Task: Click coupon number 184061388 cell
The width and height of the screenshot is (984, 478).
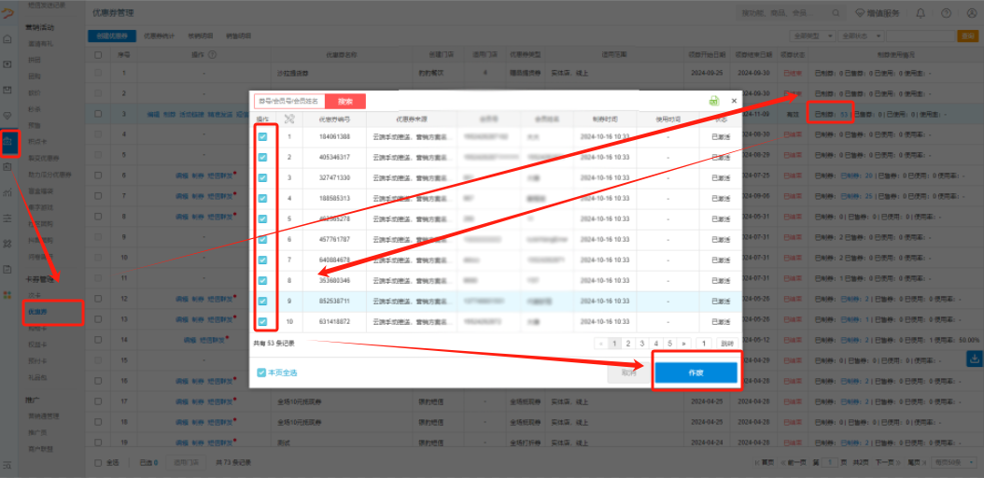Action: [x=334, y=136]
